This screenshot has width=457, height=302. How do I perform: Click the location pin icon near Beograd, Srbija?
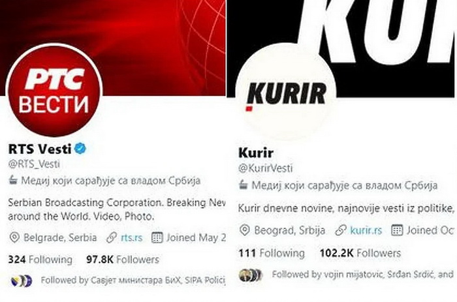(x=245, y=230)
